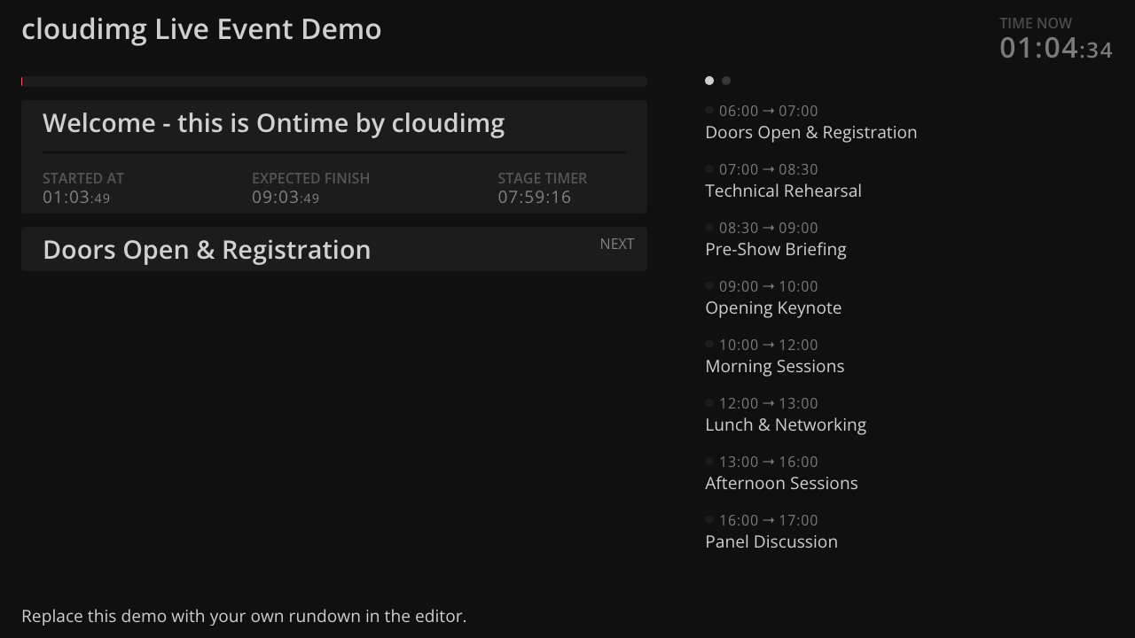
Task: Click the "Replace this demo" footer message
Action: (244, 617)
